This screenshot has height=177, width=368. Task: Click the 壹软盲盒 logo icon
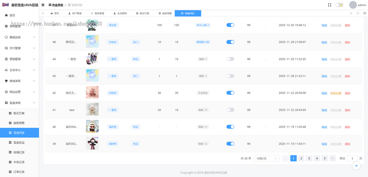tap(5, 5)
